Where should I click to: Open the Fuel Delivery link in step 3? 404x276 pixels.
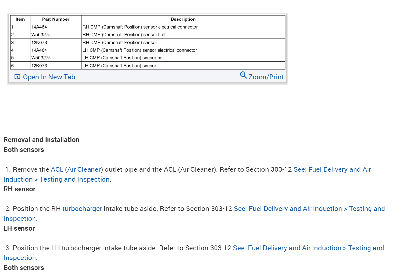tap(308, 248)
